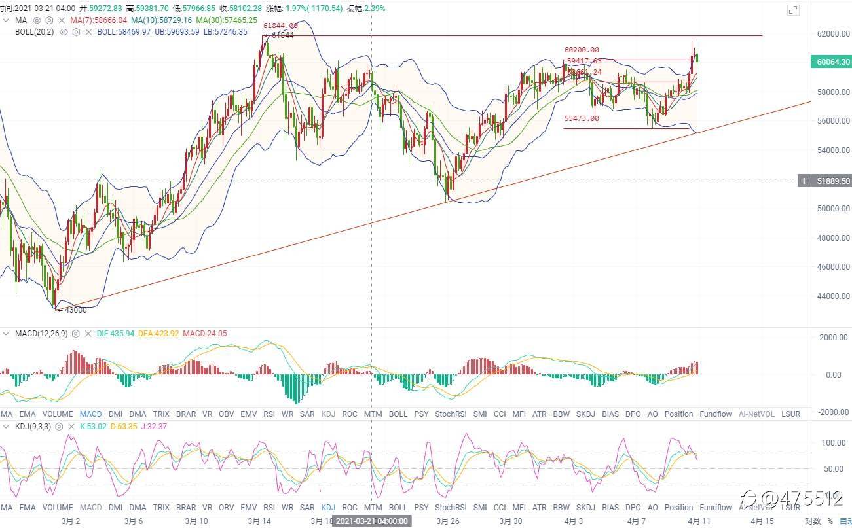This screenshot has height=528, width=852.
Task: Select the SAR tab in the MACD panel row
Action: click(307, 414)
